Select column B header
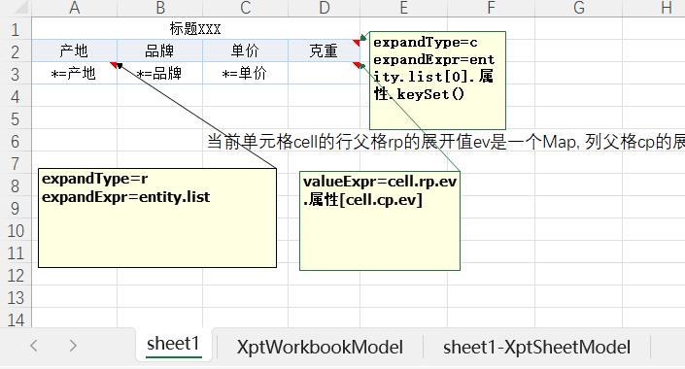Viewport: 685px width, 369px height. pos(160,8)
